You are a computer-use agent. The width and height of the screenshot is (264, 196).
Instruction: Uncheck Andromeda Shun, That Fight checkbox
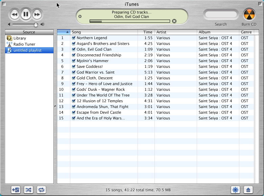coord(74,106)
